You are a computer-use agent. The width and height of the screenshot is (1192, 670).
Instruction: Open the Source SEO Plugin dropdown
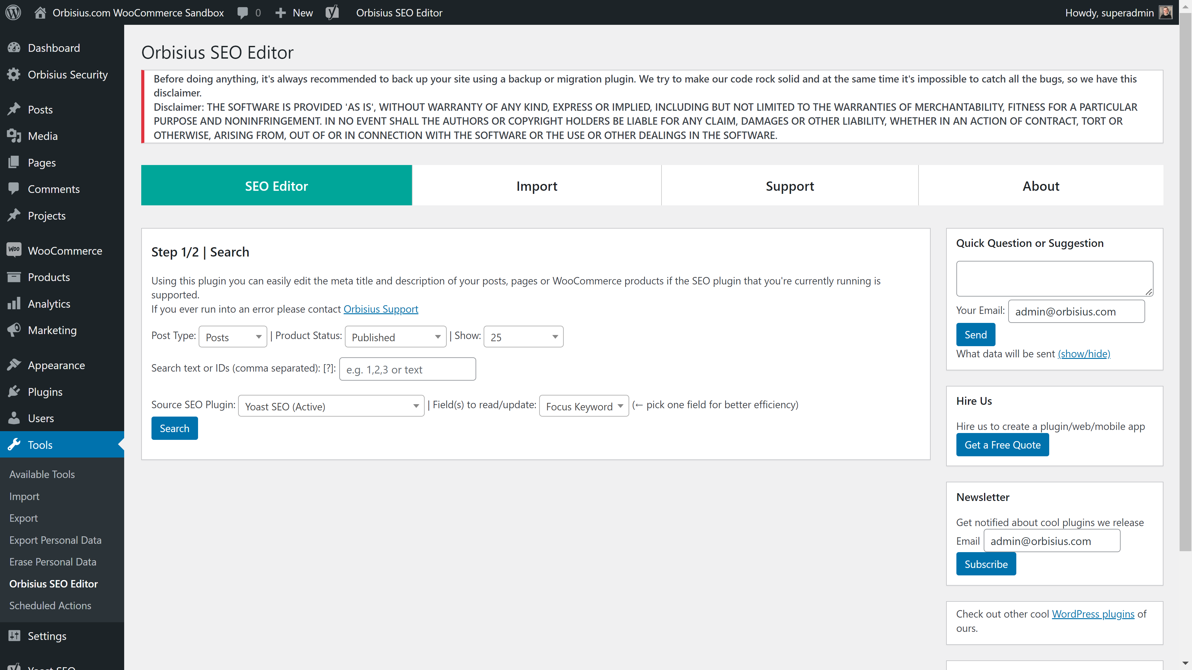(x=331, y=406)
